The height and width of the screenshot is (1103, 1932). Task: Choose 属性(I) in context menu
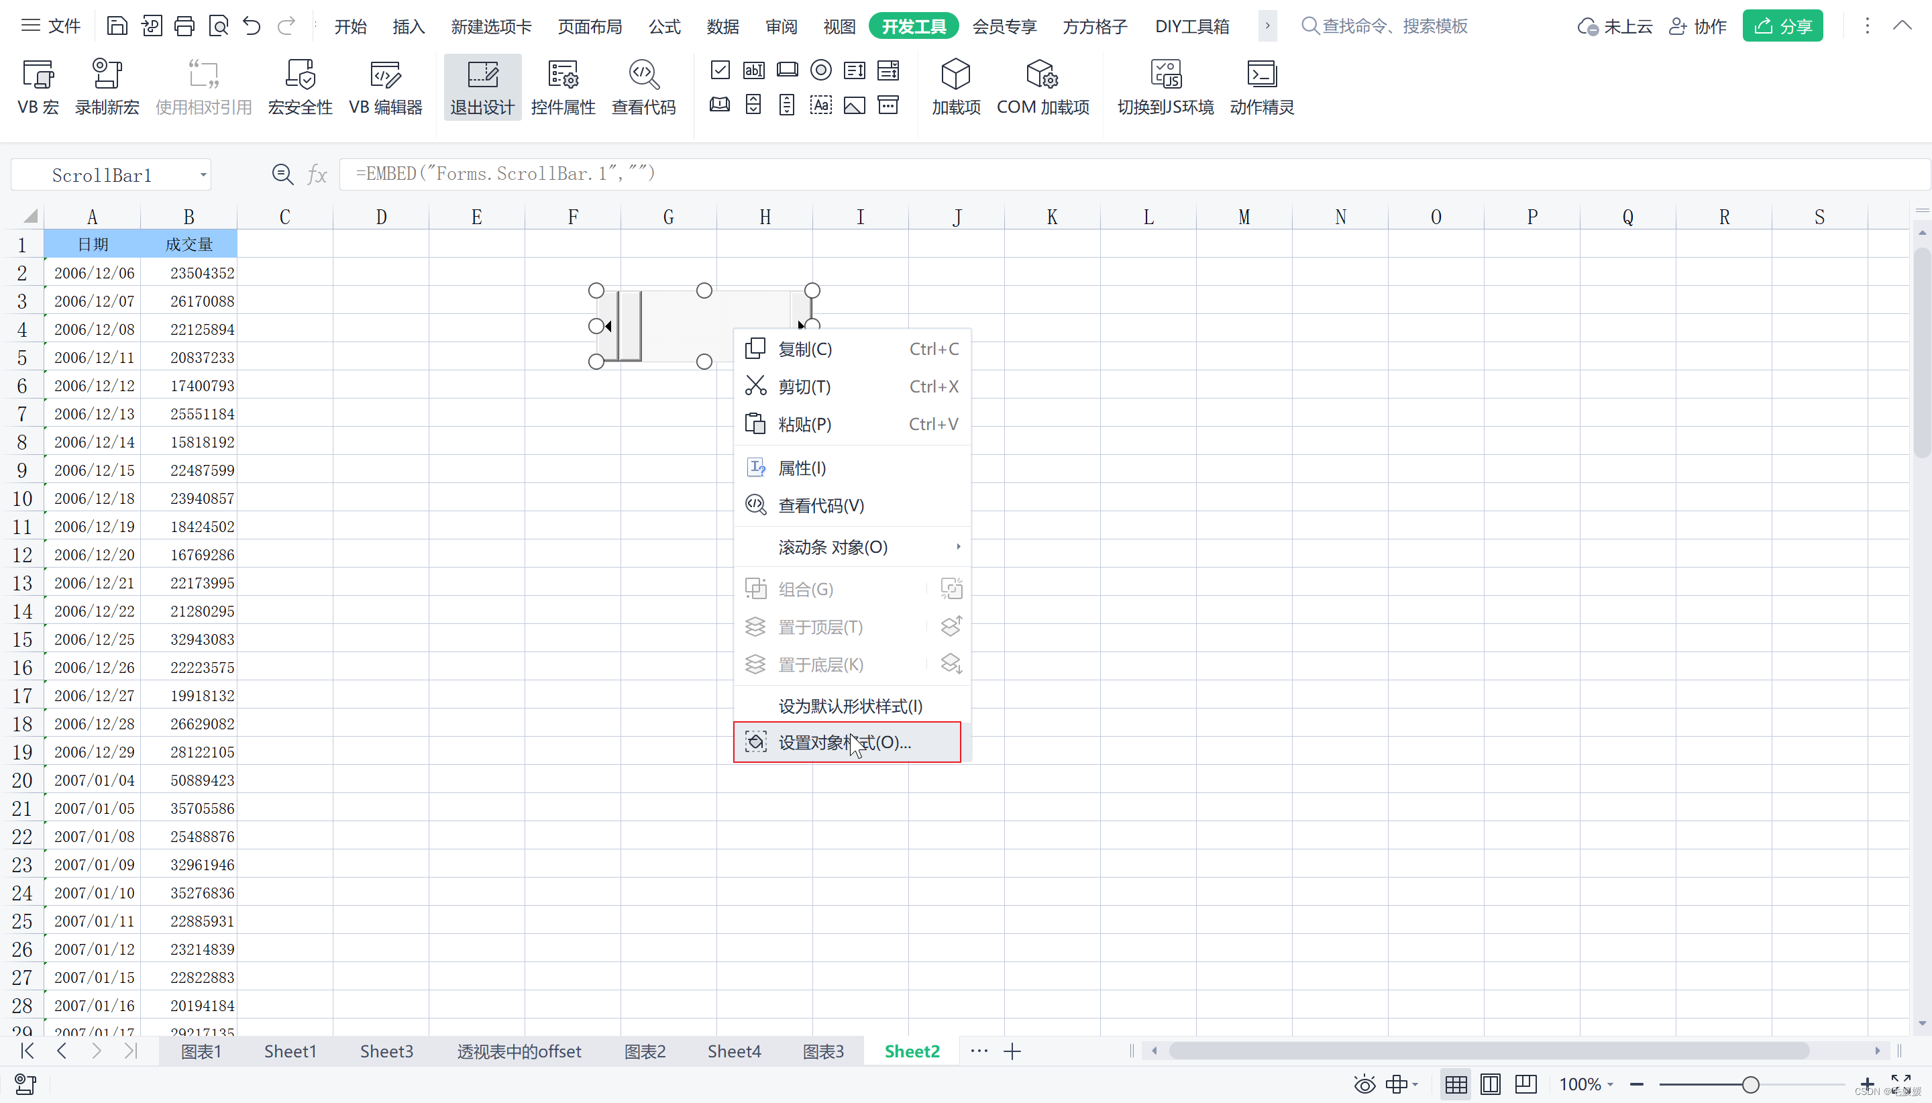pyautogui.click(x=852, y=468)
